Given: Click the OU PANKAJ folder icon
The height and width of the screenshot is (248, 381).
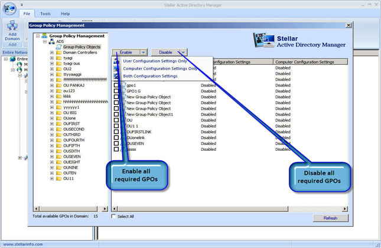Looking at the screenshot, I should 58,85.
